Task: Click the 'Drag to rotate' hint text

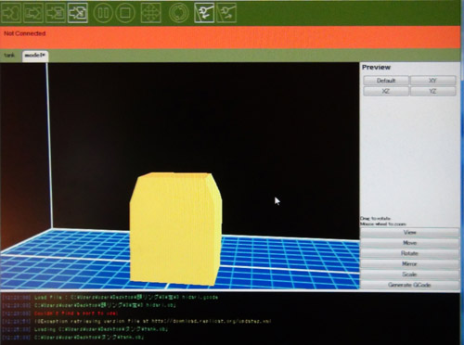Action: (376, 219)
